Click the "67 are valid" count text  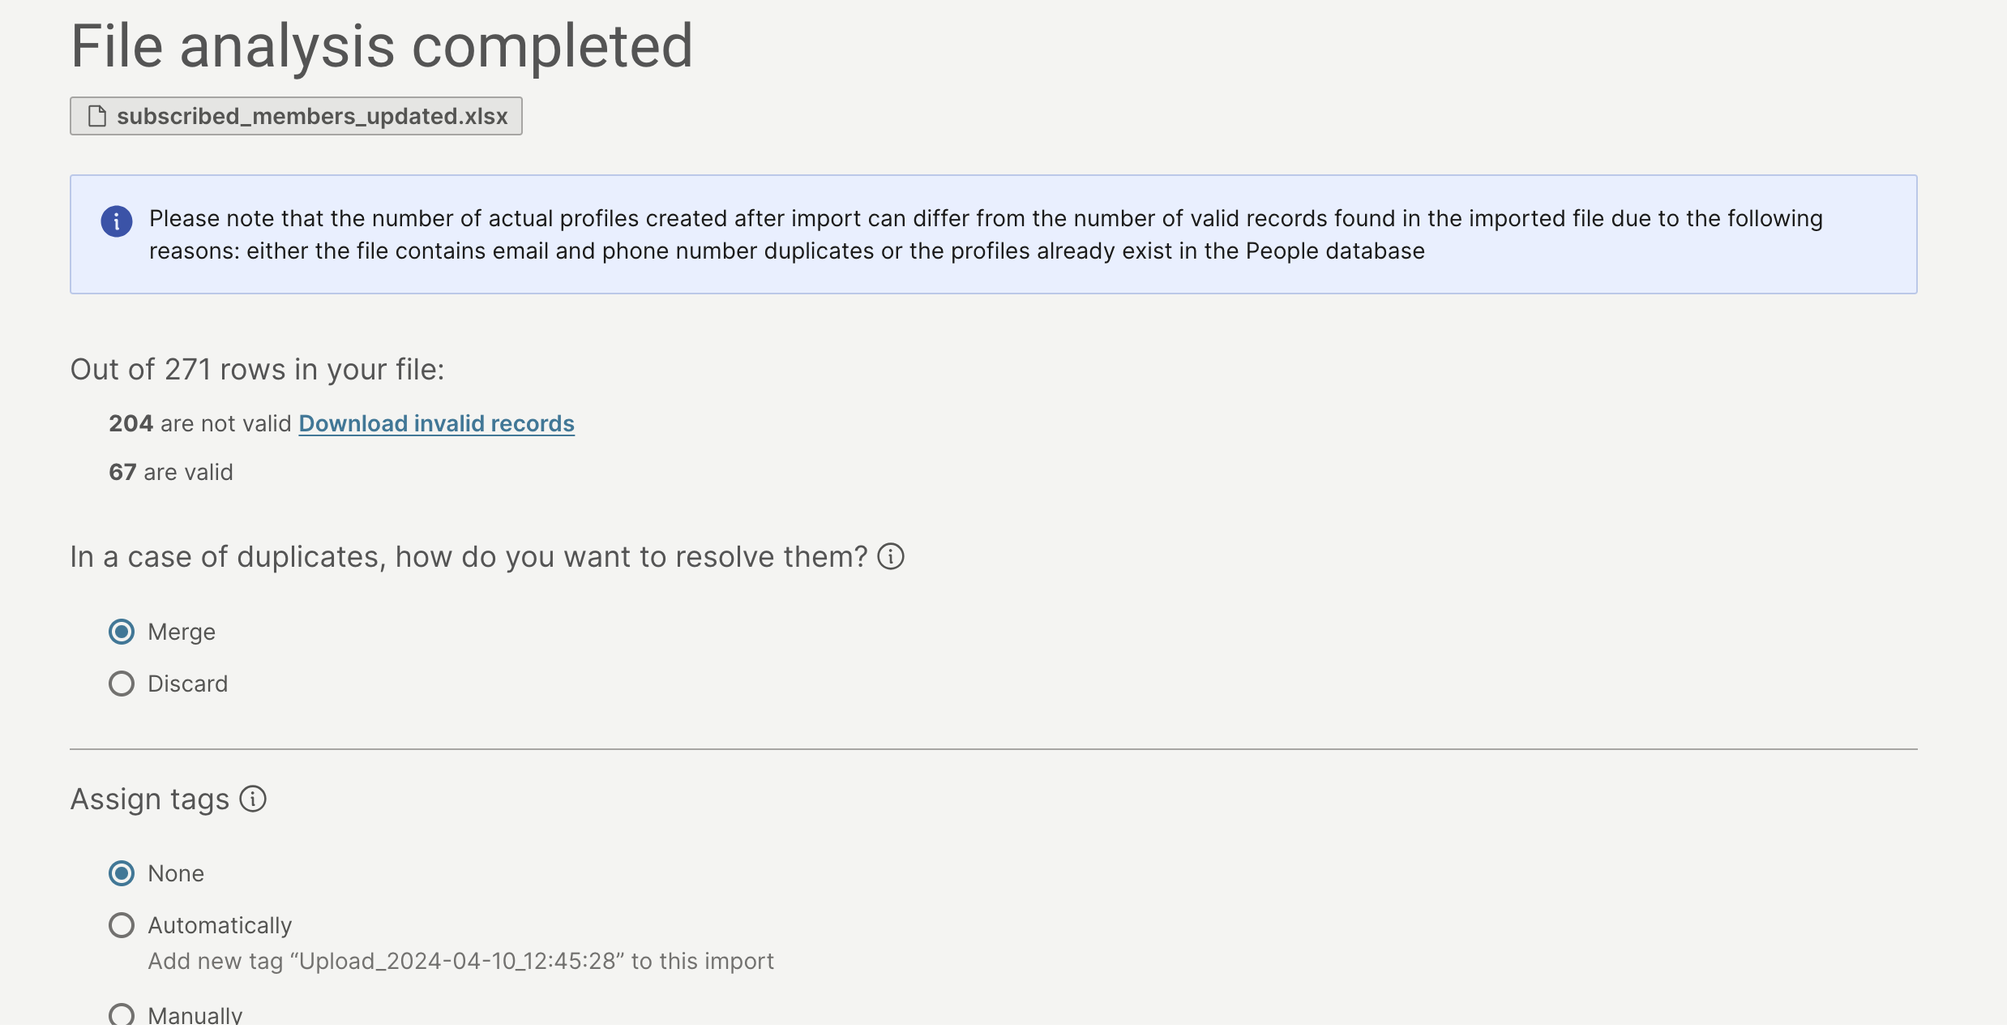171,473
